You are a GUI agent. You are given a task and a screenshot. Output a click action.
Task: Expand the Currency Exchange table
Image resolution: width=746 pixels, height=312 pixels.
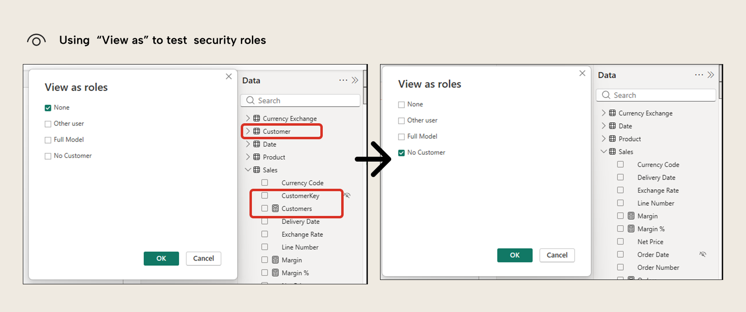(x=248, y=118)
